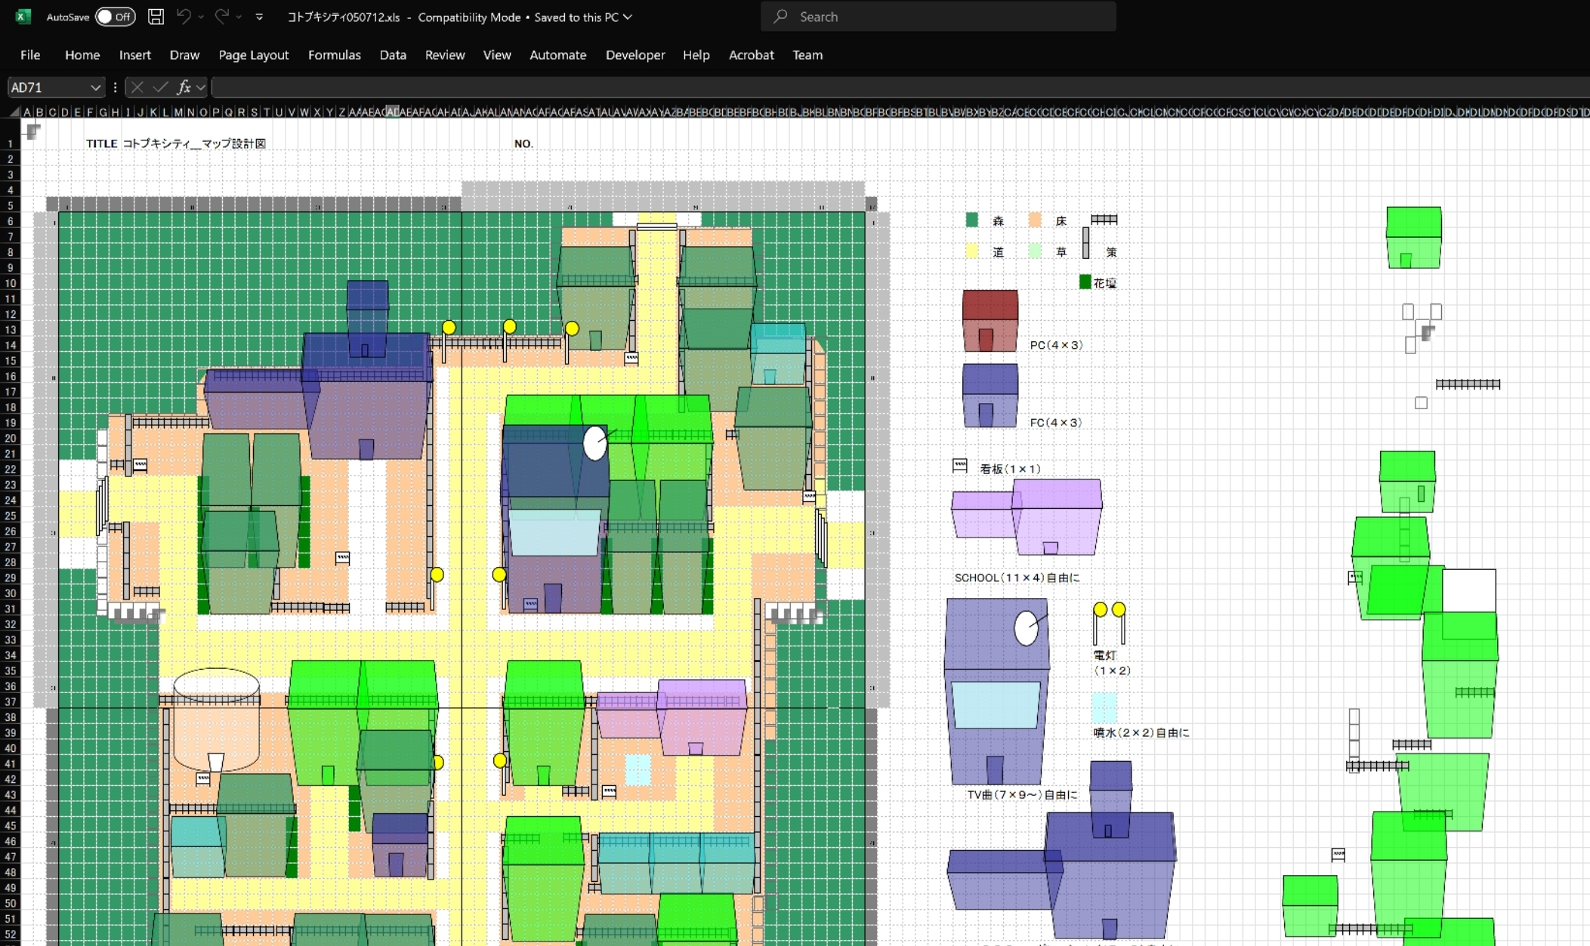The width and height of the screenshot is (1590, 946).
Task: Click the peach 床 legend swatch
Action: (x=1035, y=220)
